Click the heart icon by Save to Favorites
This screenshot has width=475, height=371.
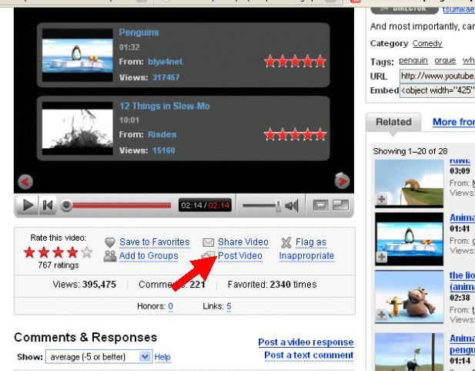(110, 242)
